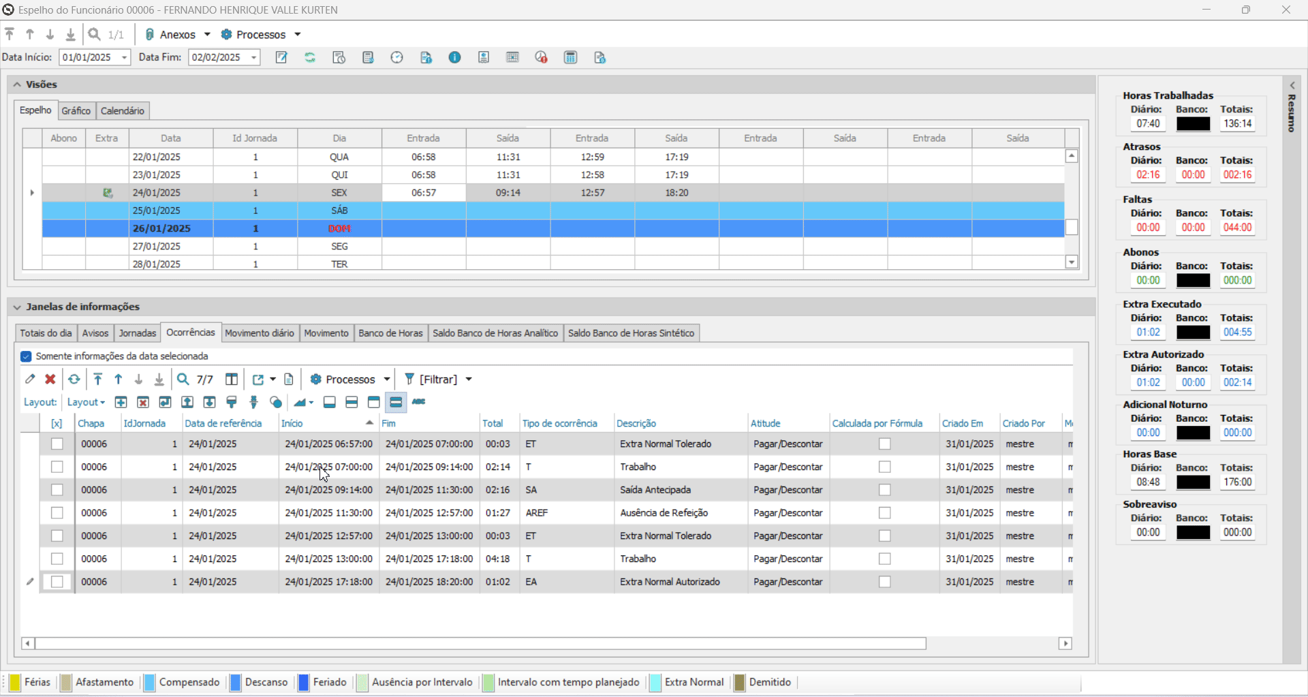Click the calendar grid icon in the top toolbar
Screen dimensions: 1308x697
coord(512,57)
